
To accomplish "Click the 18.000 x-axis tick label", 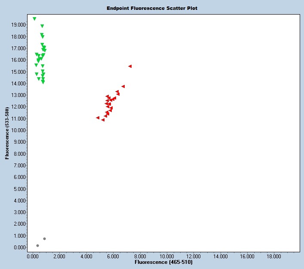I will tap(274, 256).
